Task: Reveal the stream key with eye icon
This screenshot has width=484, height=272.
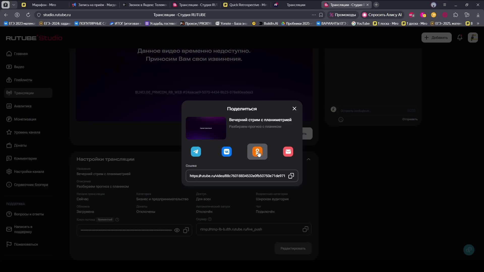Action: click(x=177, y=230)
